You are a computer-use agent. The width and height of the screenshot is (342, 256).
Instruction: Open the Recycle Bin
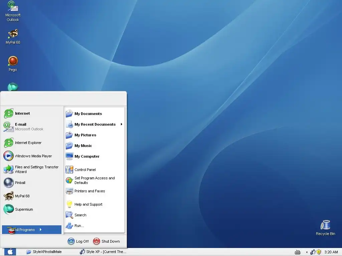[x=325, y=228]
